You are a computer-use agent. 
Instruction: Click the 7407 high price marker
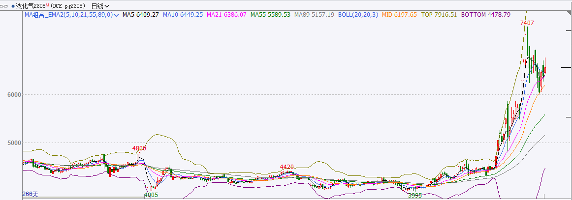point(527,23)
